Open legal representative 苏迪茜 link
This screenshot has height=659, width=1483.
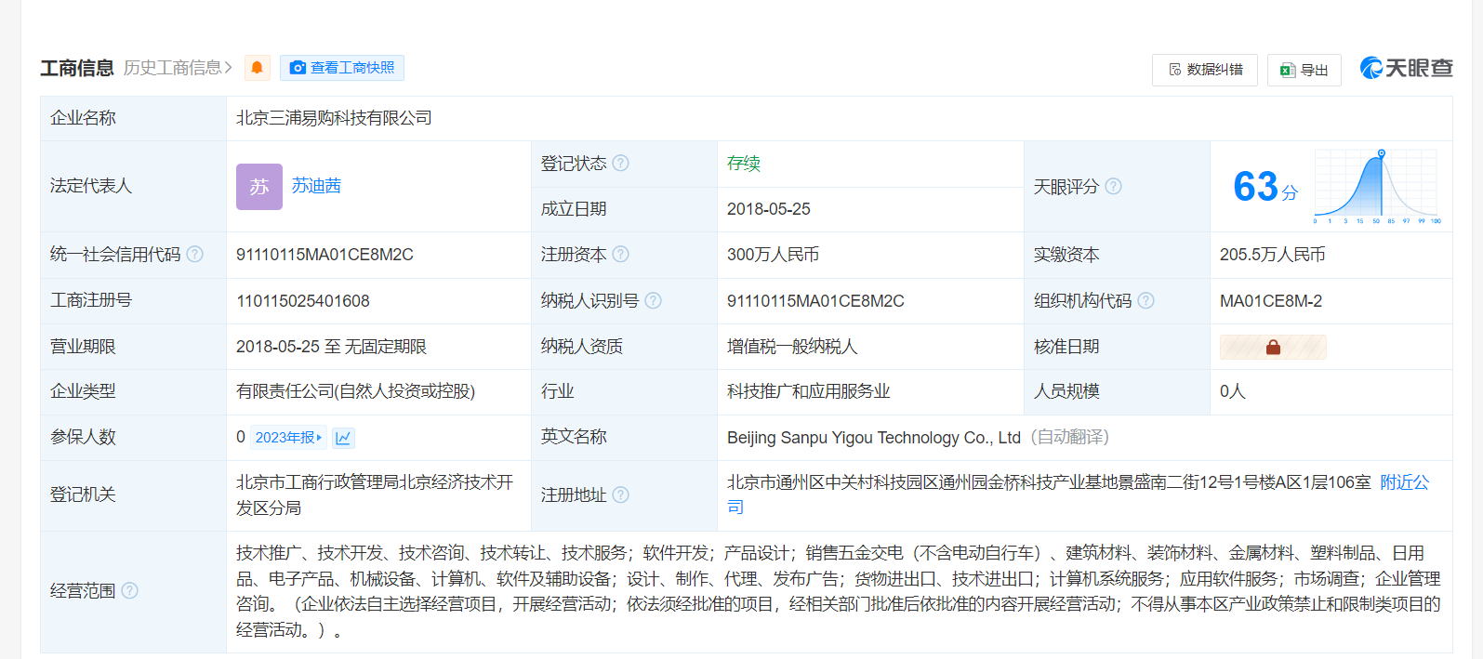(316, 186)
